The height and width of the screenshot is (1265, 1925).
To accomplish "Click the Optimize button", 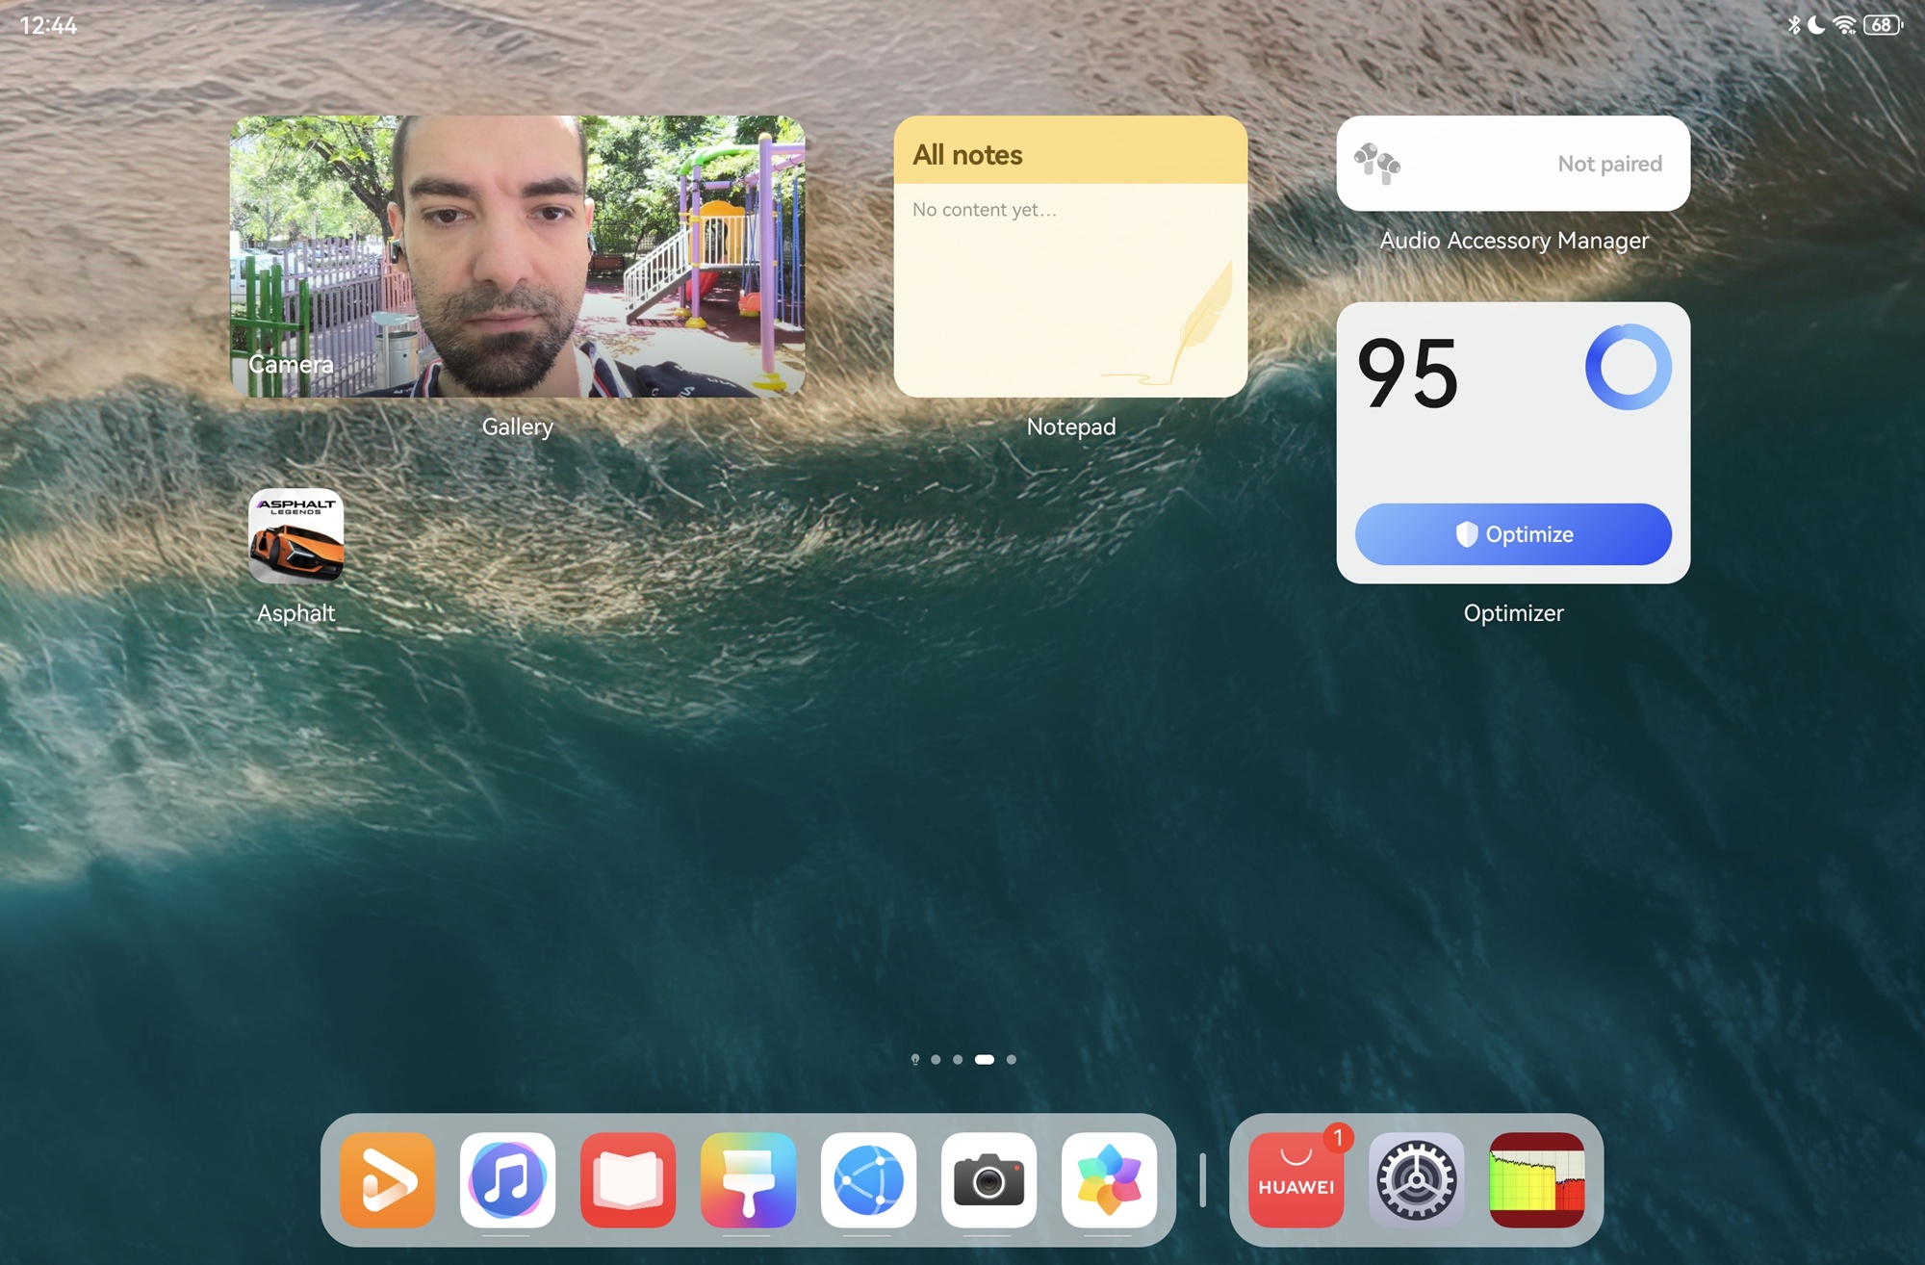I will click(1513, 534).
